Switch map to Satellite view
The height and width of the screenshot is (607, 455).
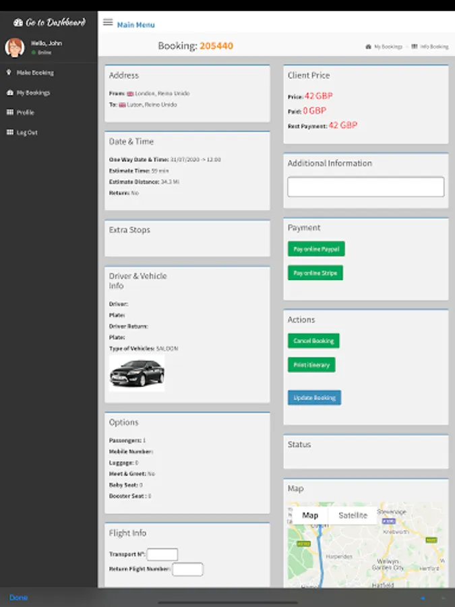pyautogui.click(x=353, y=515)
